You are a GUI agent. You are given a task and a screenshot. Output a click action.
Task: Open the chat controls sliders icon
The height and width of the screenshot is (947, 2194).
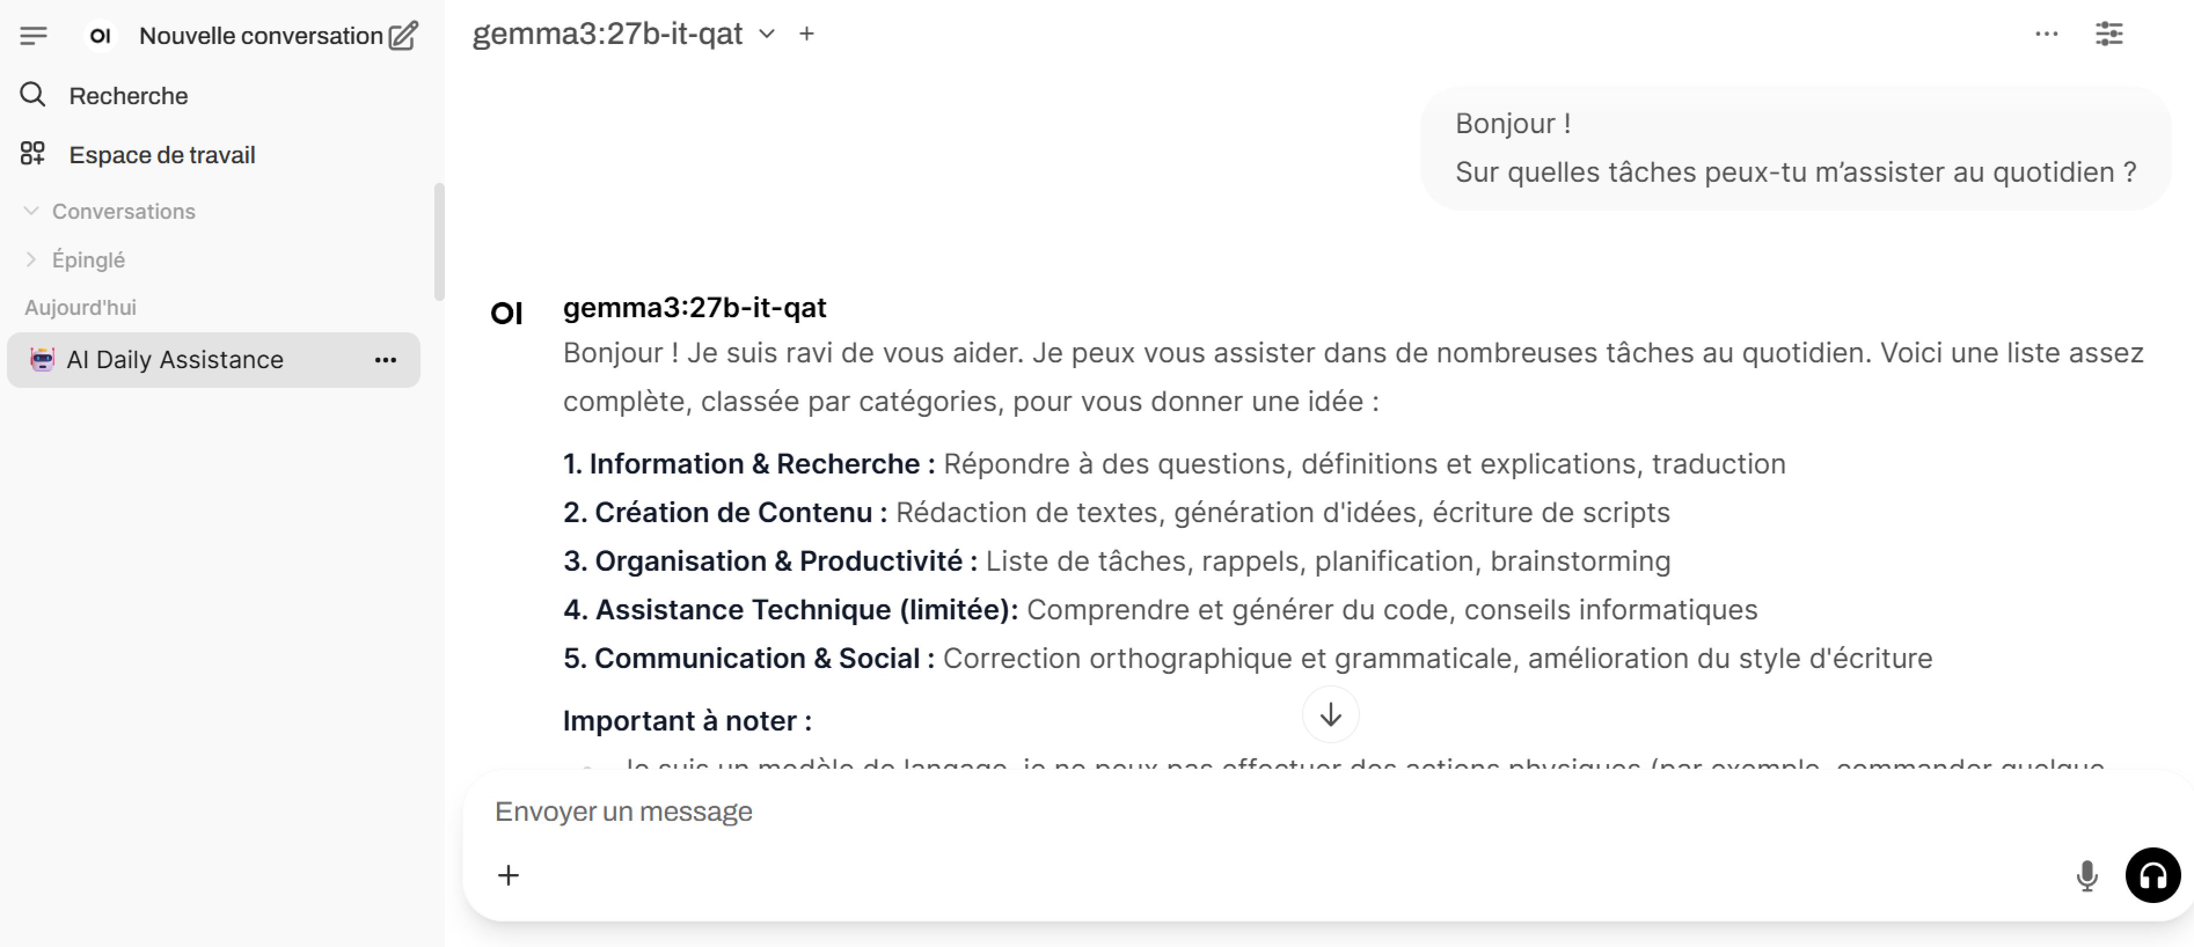[x=2109, y=34]
